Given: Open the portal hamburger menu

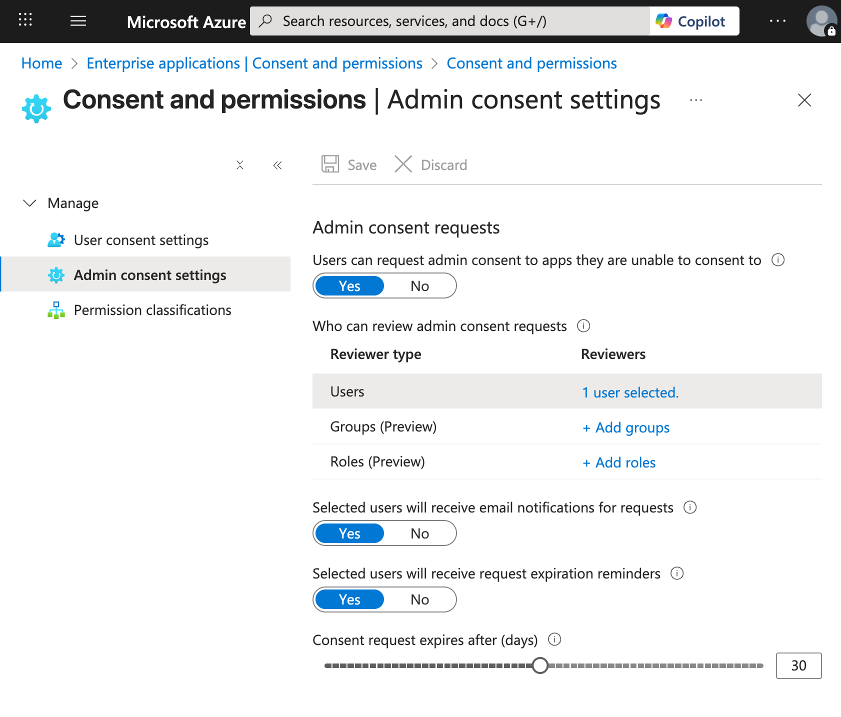Looking at the screenshot, I should coord(78,20).
